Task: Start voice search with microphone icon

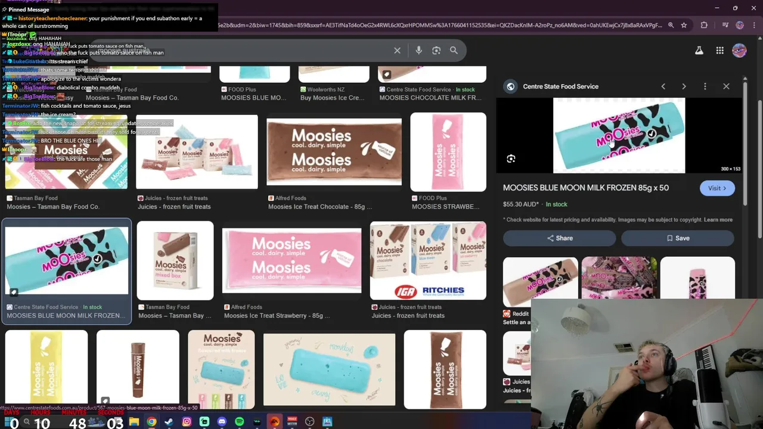Action: pos(418,51)
